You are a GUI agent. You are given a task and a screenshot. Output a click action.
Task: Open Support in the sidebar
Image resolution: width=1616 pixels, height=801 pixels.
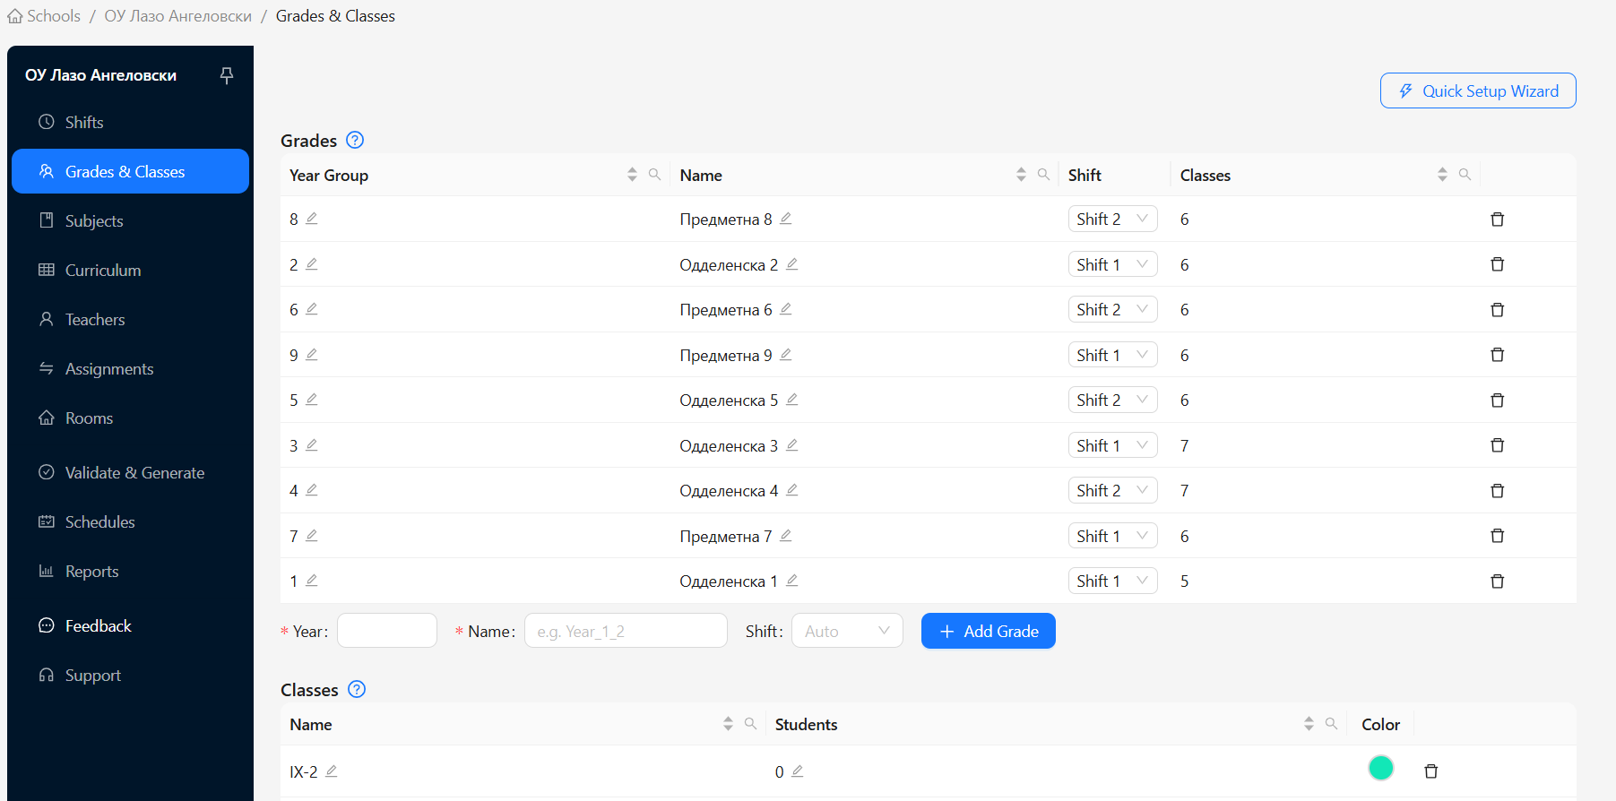tap(130, 675)
